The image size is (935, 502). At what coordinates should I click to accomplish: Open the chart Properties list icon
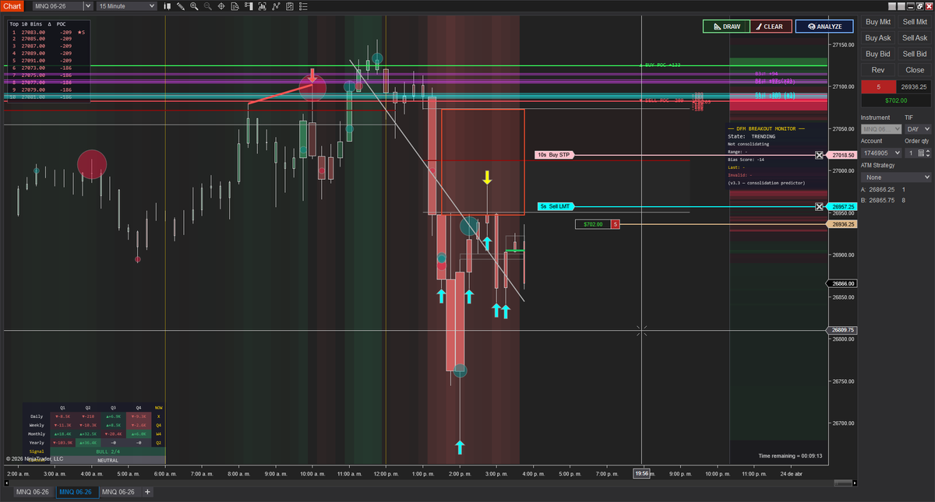point(303,6)
